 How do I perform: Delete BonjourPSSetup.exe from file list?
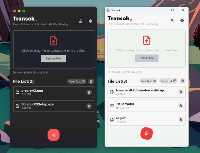(89, 106)
